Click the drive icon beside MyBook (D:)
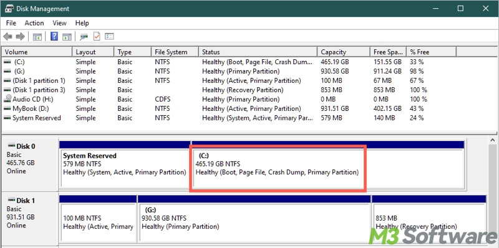The image size is (499, 248). [7, 108]
